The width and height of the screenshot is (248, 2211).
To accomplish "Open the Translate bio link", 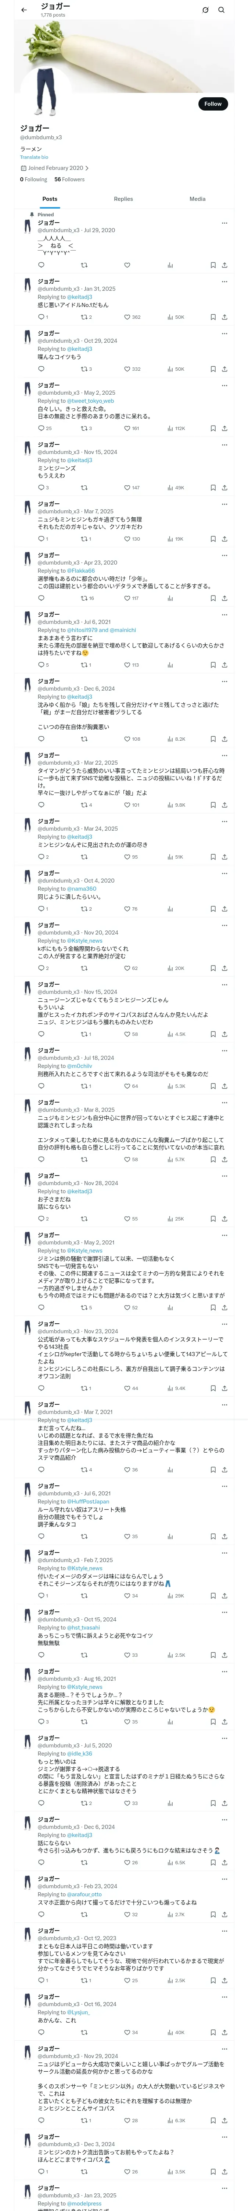I will coord(34,157).
